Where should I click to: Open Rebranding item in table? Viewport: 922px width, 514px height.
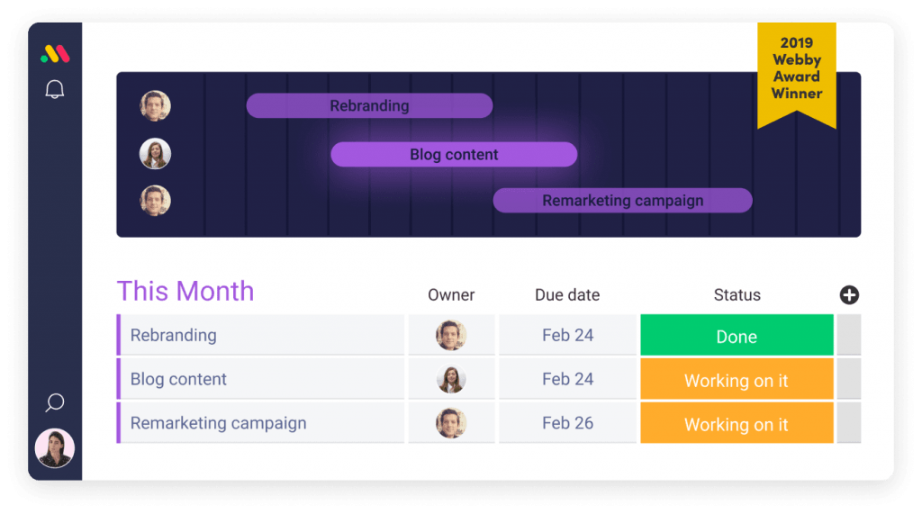tap(260, 335)
